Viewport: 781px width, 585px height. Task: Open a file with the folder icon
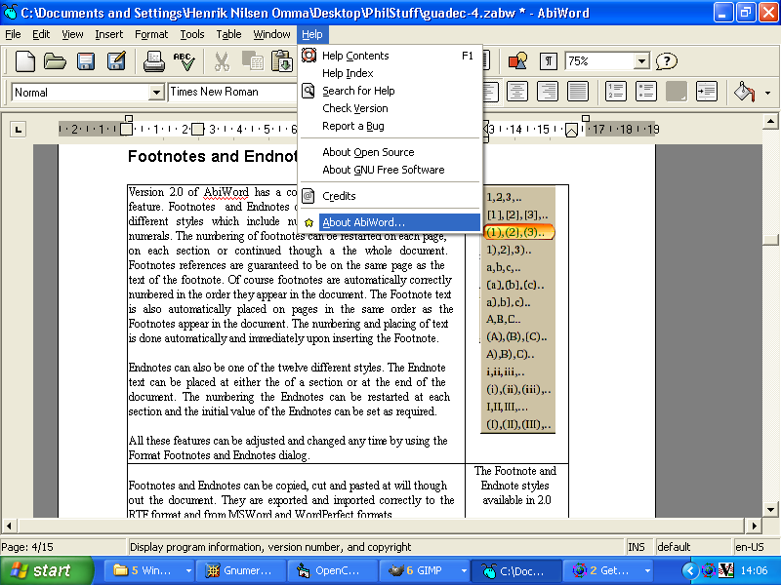55,61
